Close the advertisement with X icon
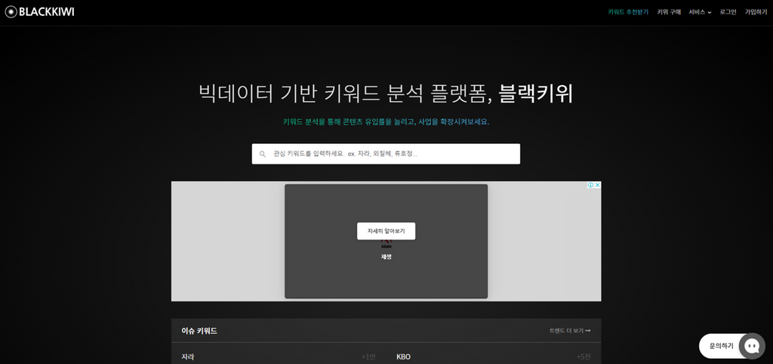773x364 pixels. pos(598,185)
